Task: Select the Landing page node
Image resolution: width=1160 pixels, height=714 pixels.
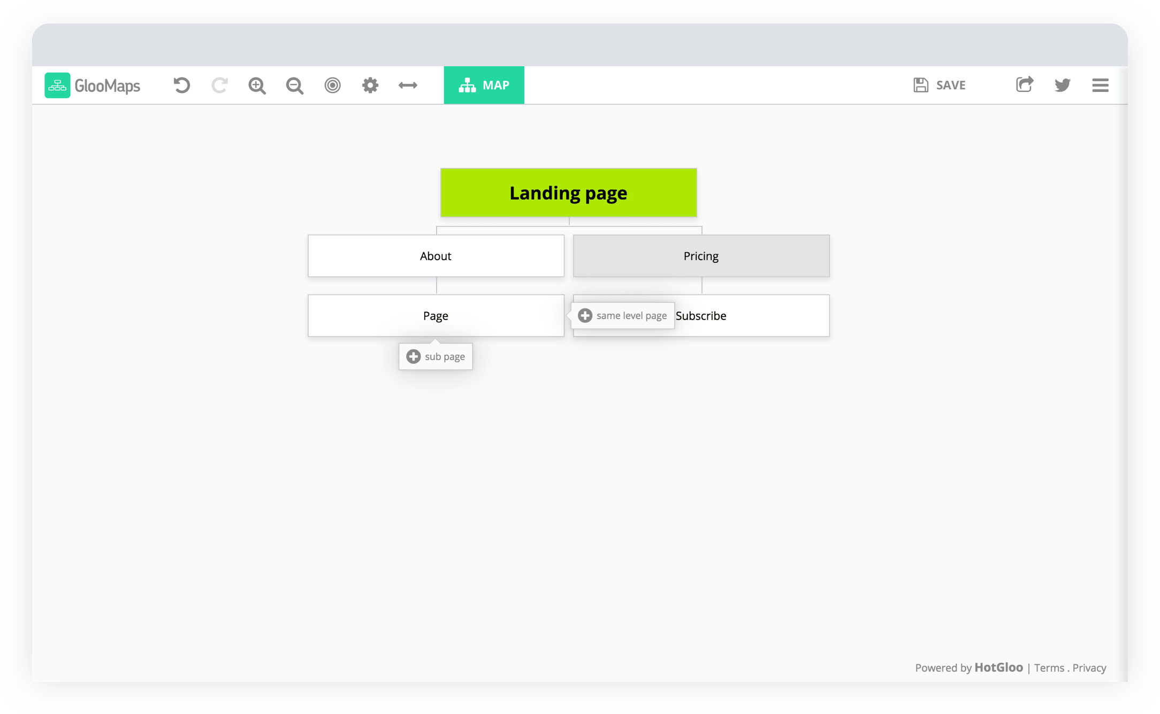Action: (568, 193)
